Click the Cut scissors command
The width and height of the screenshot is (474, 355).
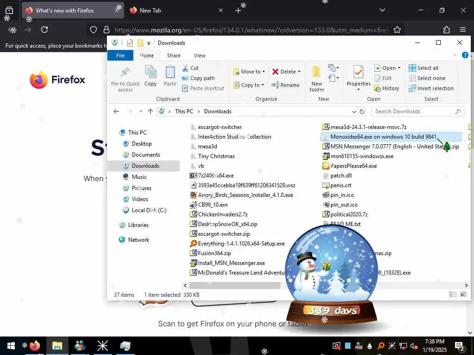click(190, 68)
